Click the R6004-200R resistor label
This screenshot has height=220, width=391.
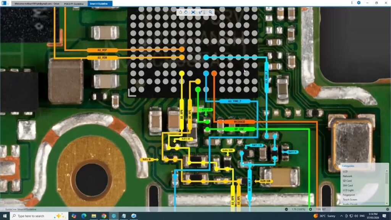point(228,150)
